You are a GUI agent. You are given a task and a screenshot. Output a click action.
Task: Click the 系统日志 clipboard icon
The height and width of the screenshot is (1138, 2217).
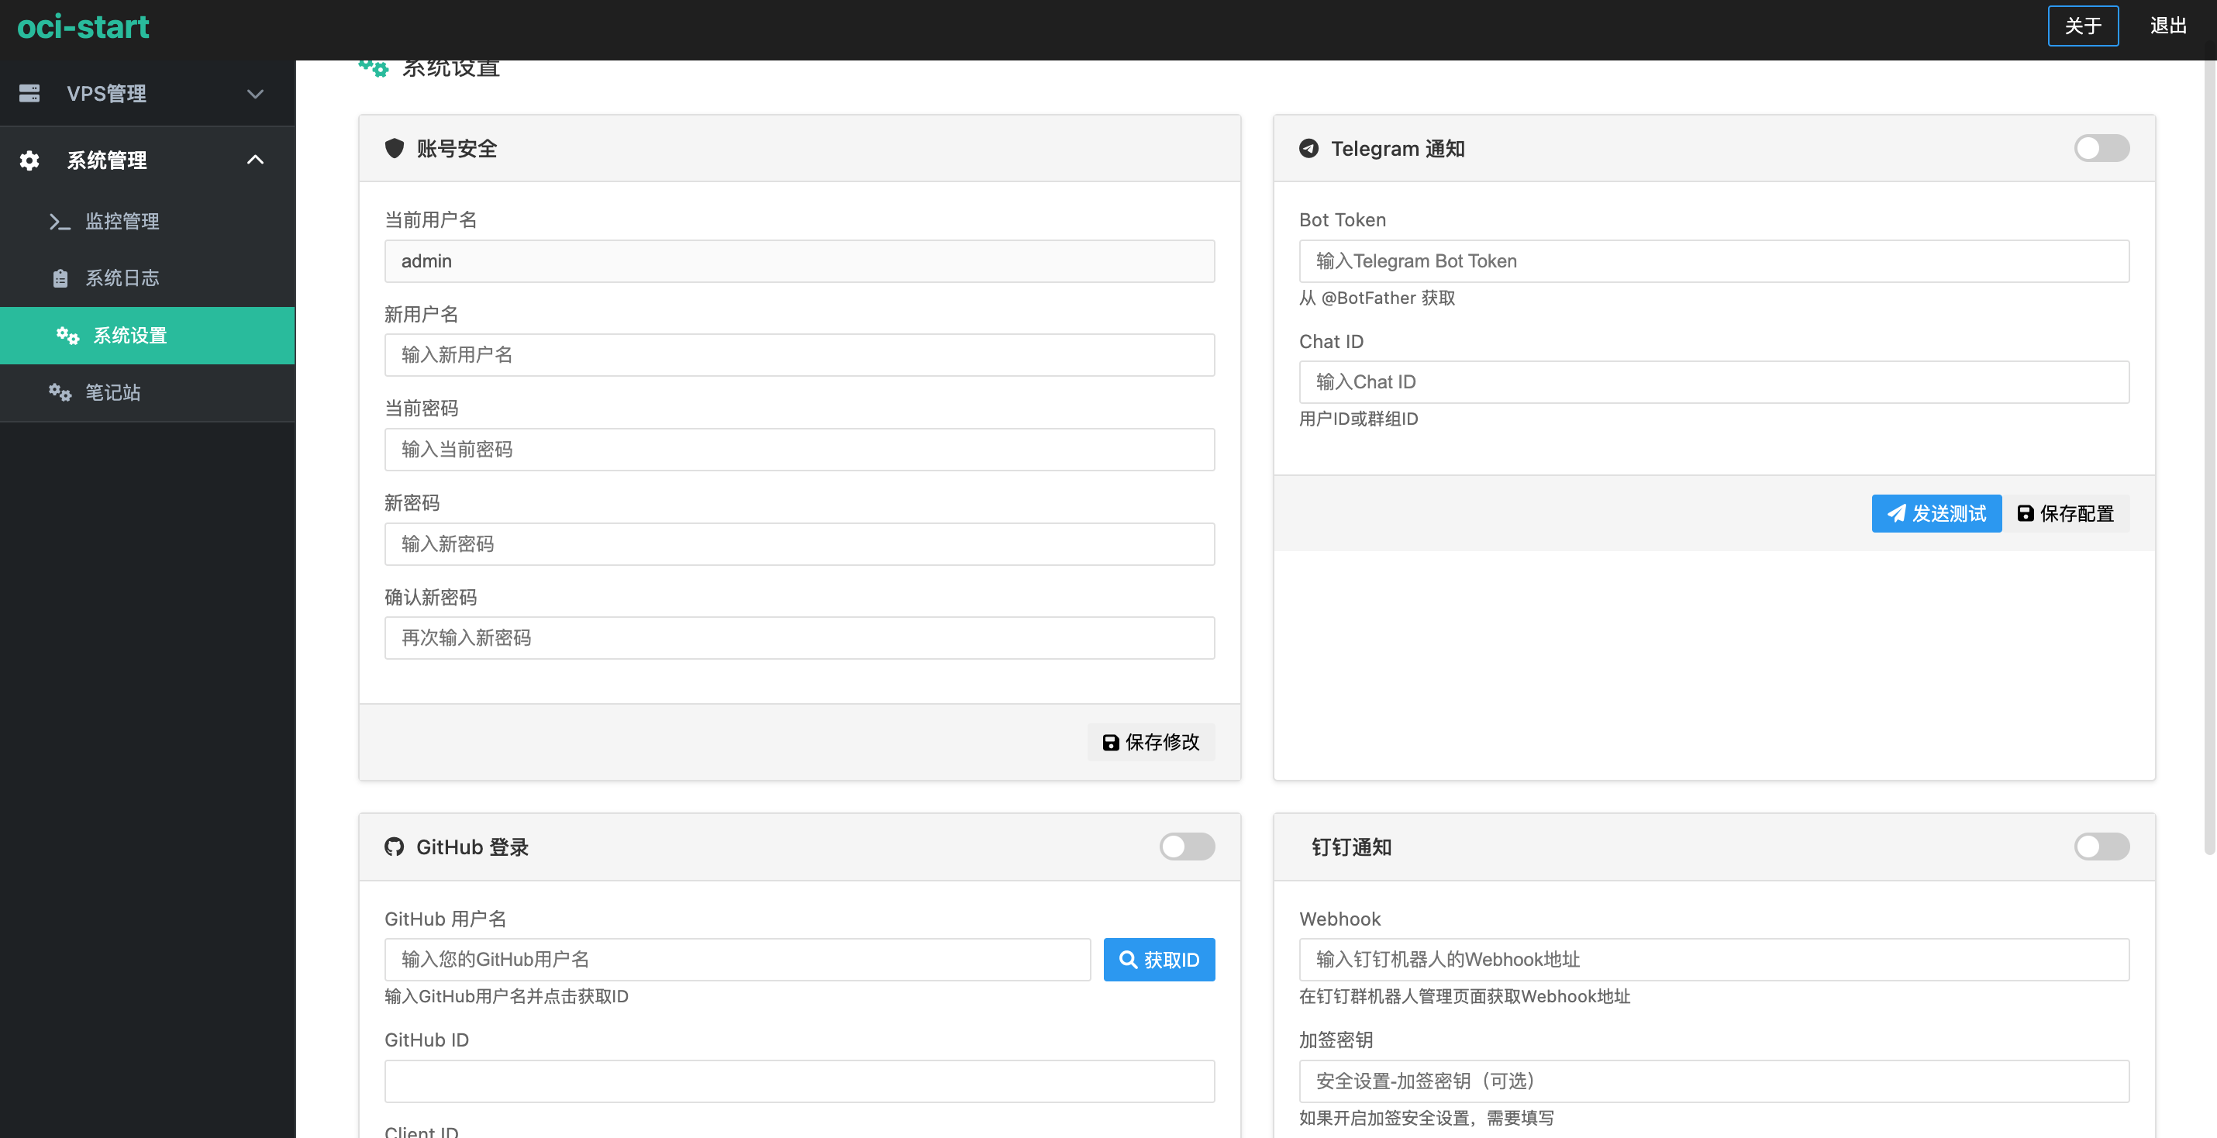coord(60,278)
